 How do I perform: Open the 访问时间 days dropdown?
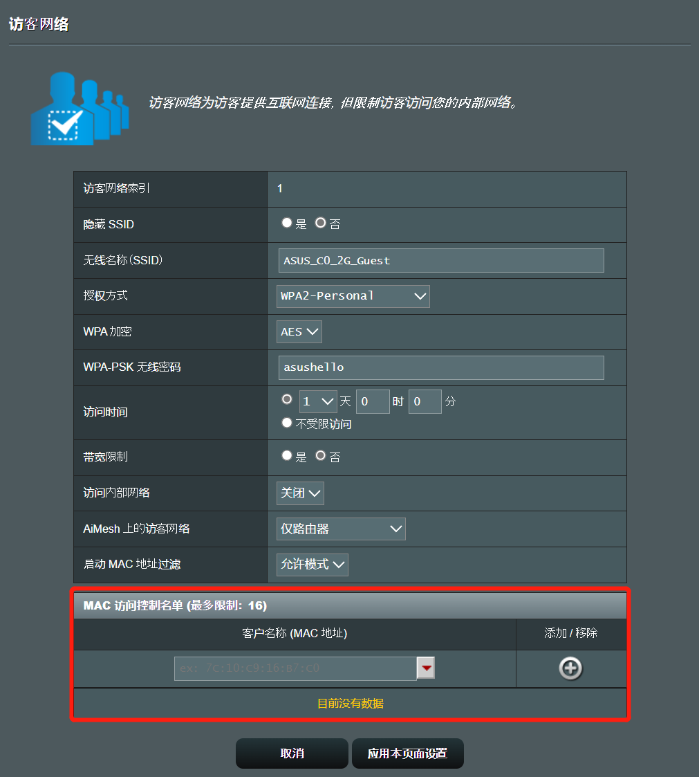317,401
